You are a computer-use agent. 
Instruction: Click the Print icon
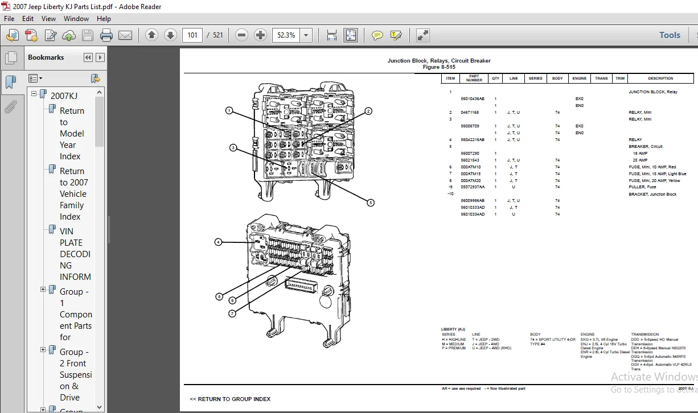(x=106, y=35)
